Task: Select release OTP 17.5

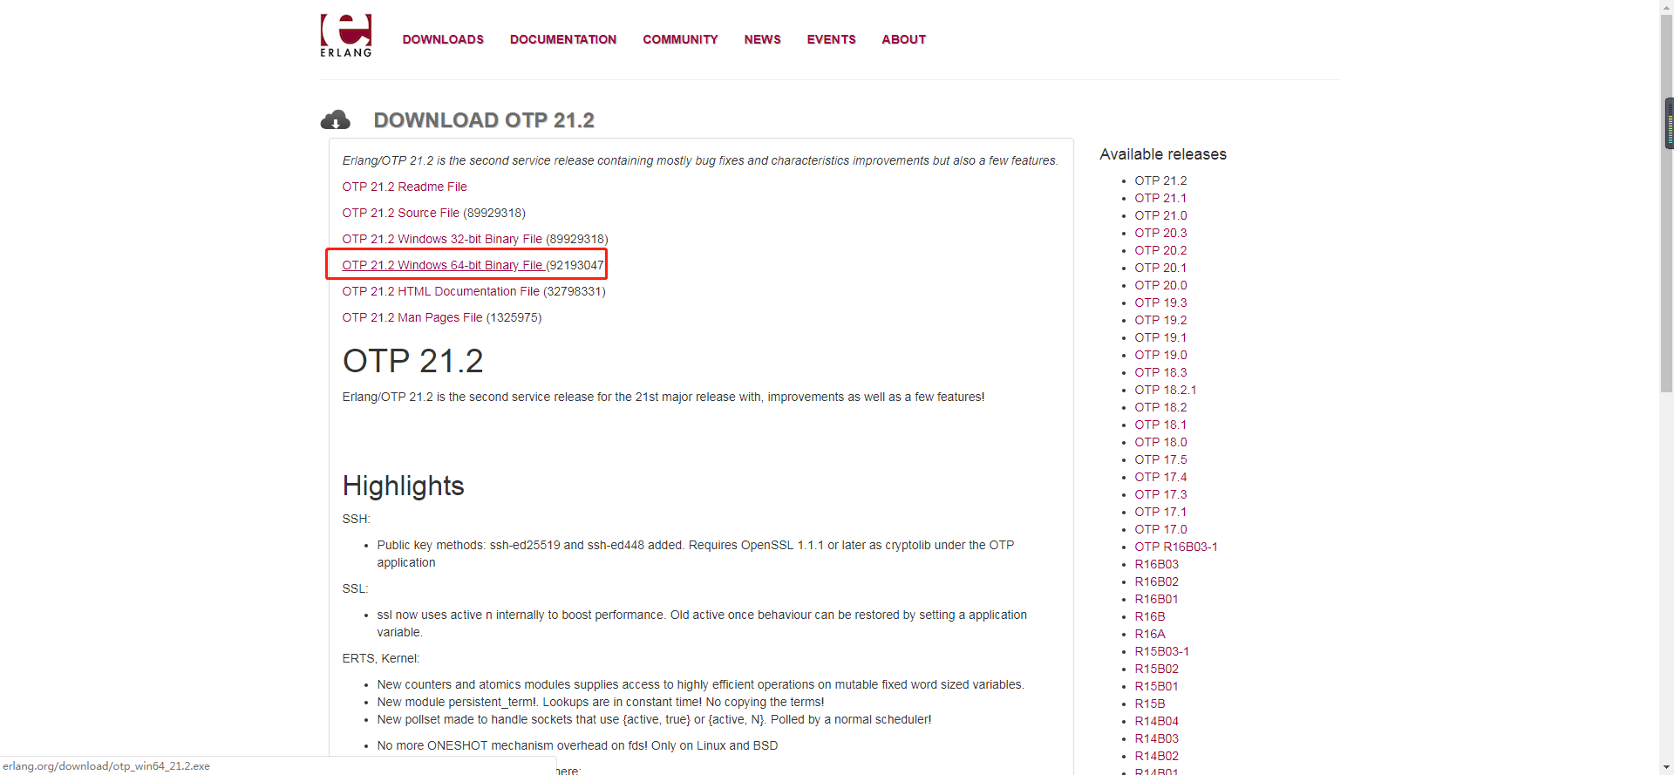Action: (1160, 459)
